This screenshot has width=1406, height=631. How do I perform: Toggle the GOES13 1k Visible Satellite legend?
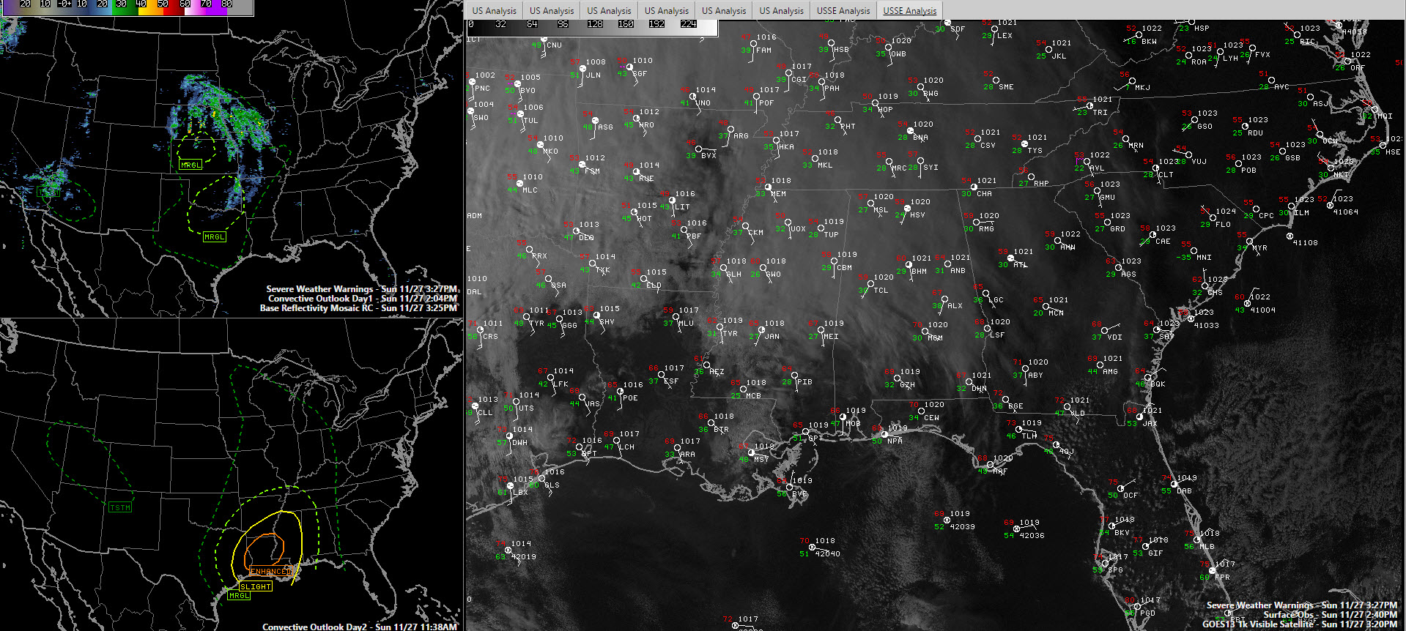pyautogui.click(x=1299, y=624)
